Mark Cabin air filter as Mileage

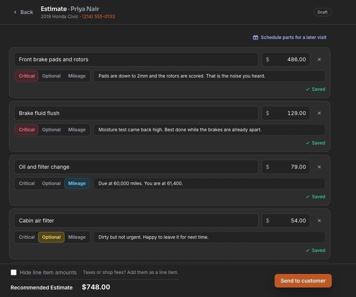click(x=77, y=237)
